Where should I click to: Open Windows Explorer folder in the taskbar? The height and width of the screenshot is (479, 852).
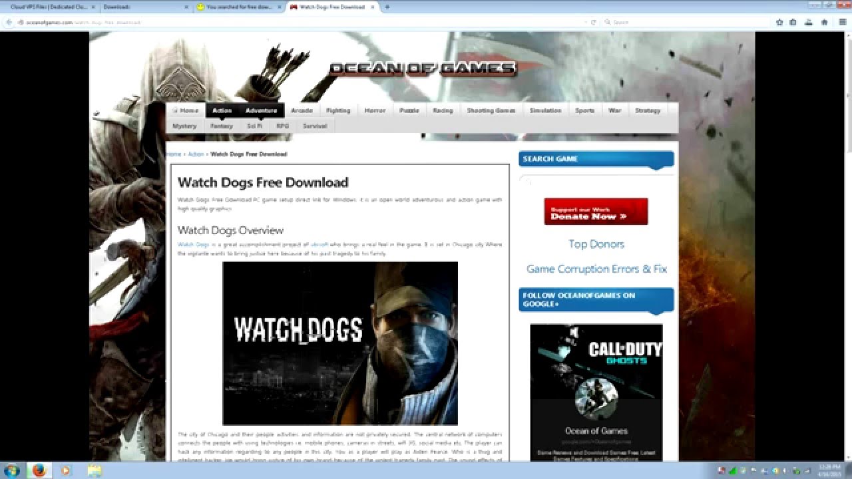[95, 470]
